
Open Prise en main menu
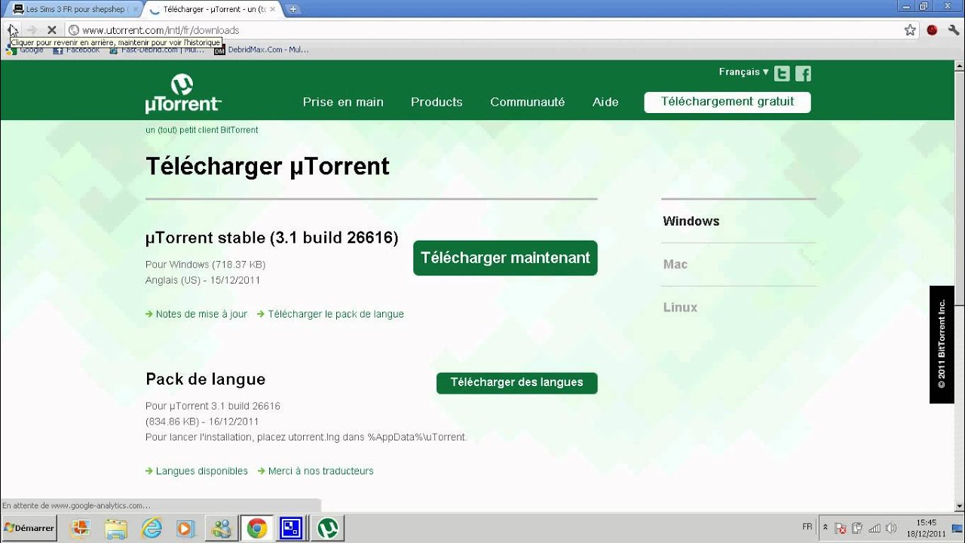[x=343, y=102]
